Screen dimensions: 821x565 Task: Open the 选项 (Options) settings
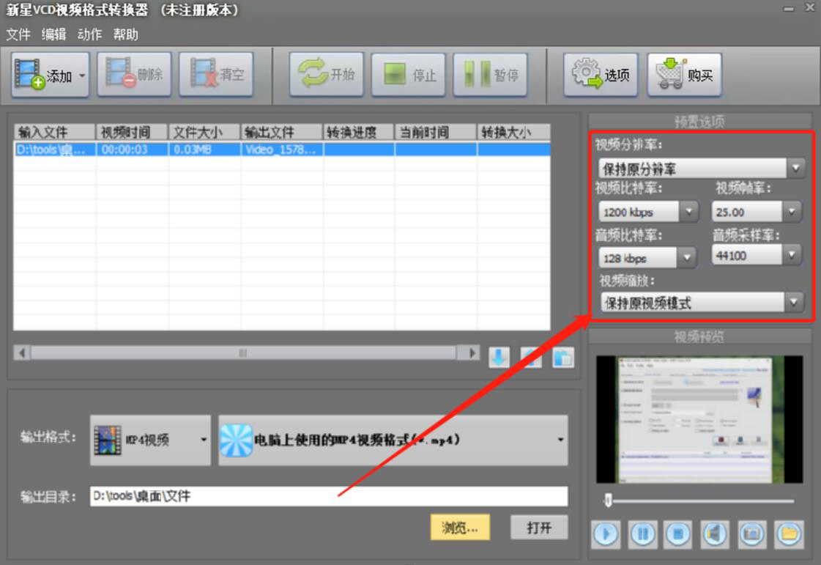pyautogui.click(x=601, y=75)
